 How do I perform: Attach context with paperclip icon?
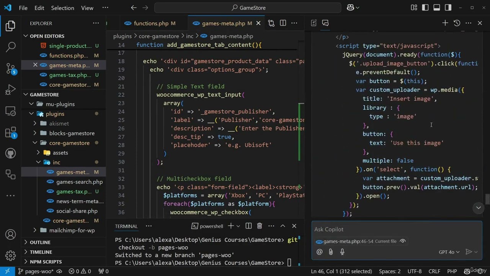coord(331,252)
